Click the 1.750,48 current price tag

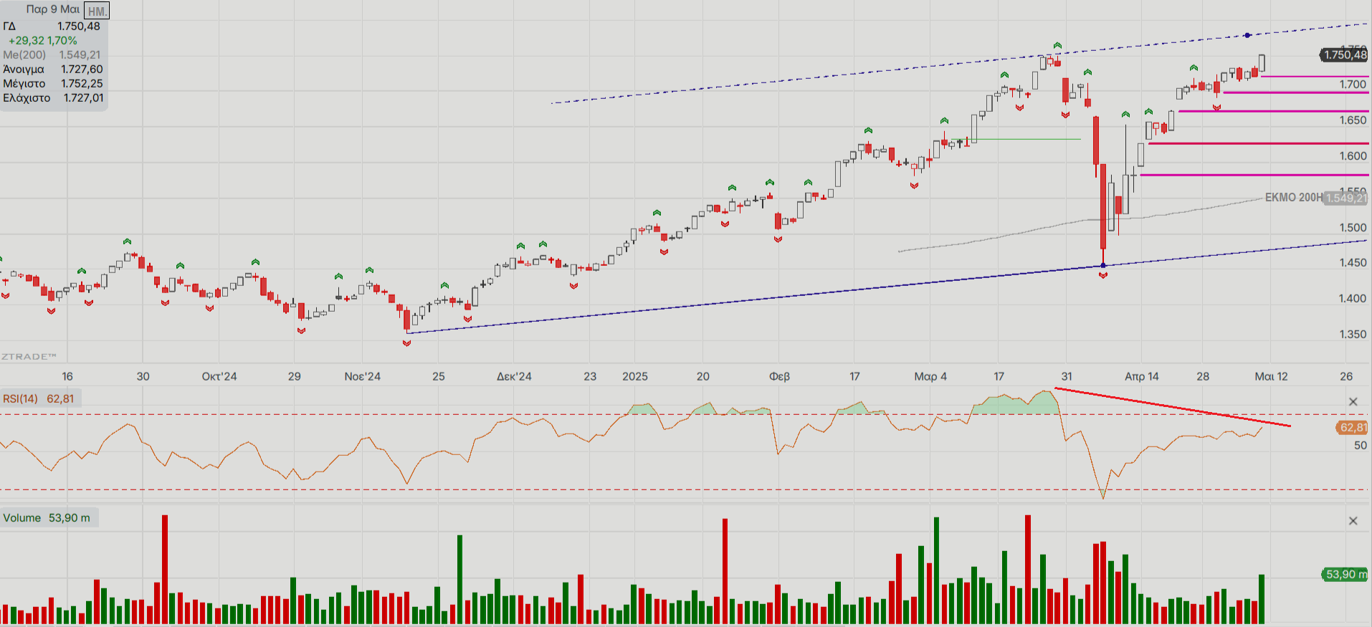[1345, 54]
